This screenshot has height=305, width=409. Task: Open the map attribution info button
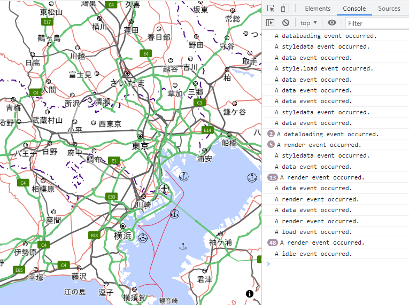[249, 294]
